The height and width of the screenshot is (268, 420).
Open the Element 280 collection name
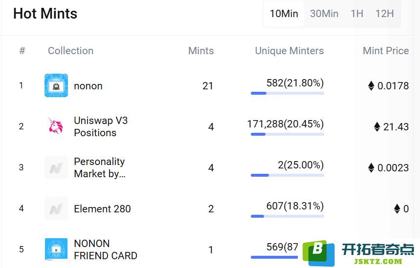[x=102, y=209]
